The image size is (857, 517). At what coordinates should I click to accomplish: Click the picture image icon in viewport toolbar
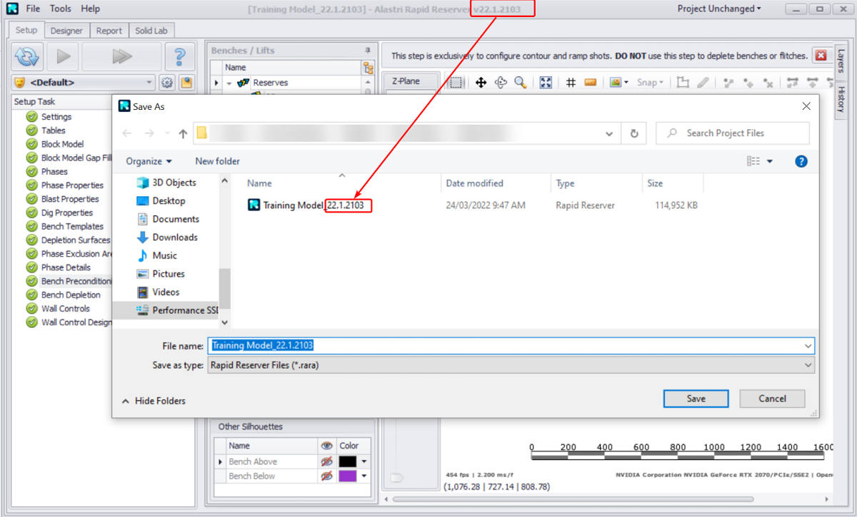click(615, 82)
